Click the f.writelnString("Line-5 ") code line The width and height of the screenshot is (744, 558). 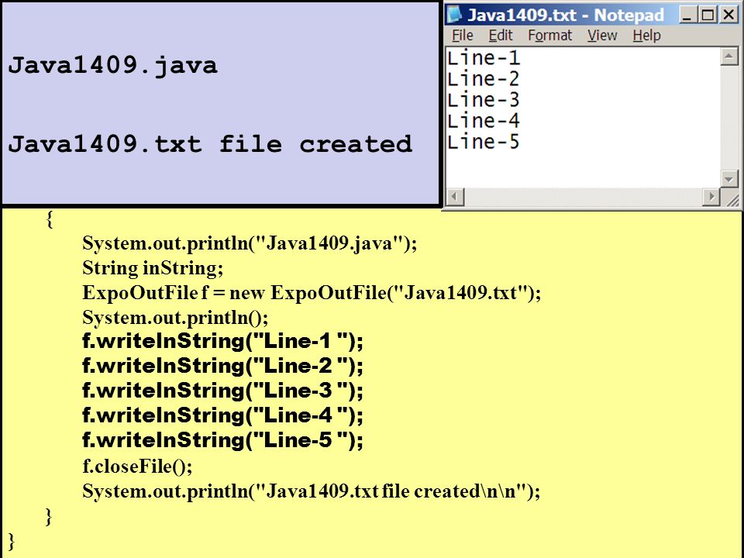pyautogui.click(x=222, y=440)
